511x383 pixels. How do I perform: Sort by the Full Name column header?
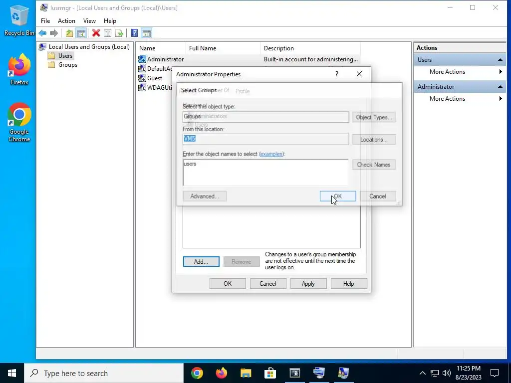click(223, 48)
